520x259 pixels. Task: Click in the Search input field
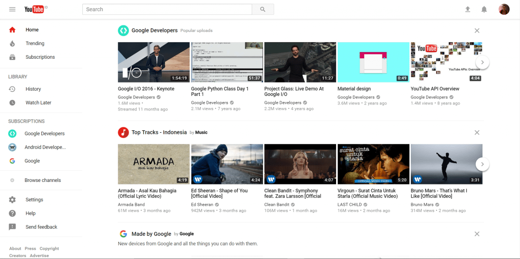[x=167, y=9]
